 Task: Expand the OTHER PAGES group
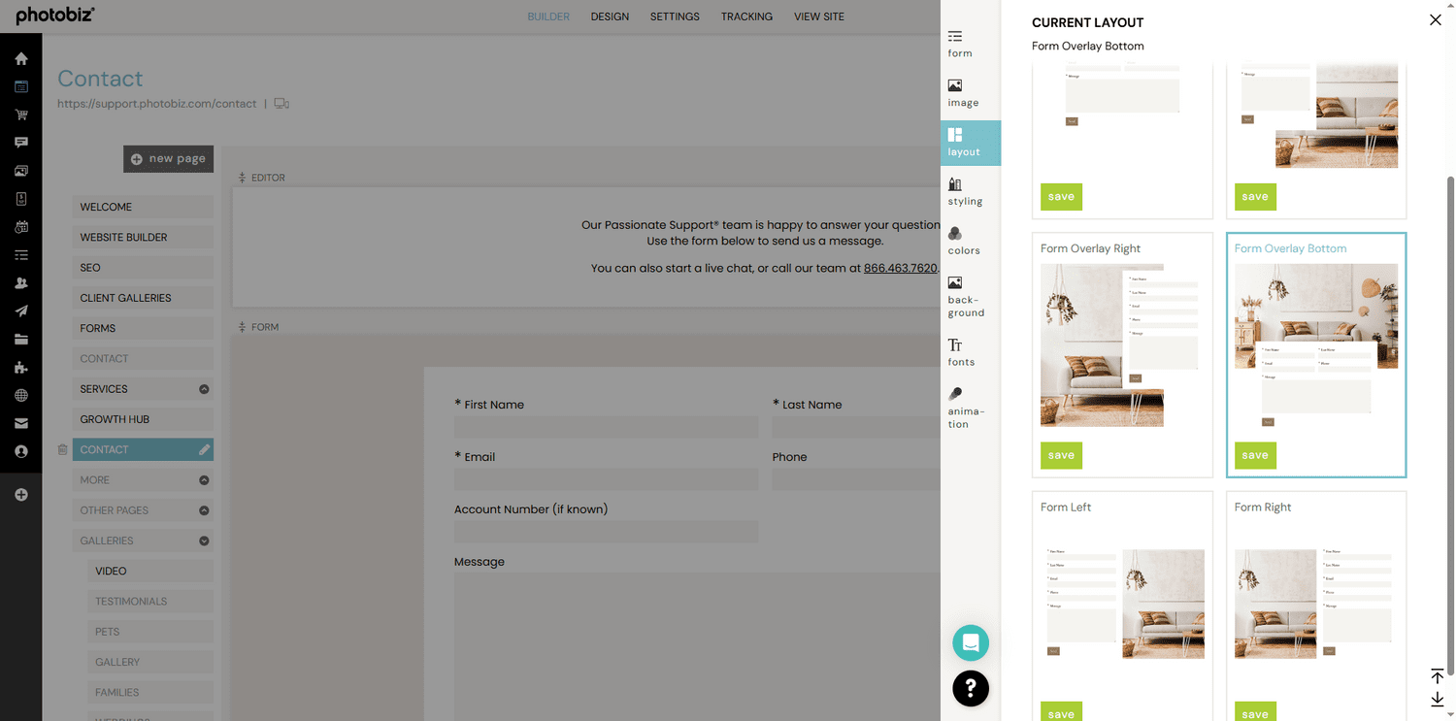coord(204,510)
